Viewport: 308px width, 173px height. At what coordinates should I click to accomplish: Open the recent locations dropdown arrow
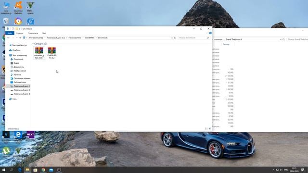(16, 37)
